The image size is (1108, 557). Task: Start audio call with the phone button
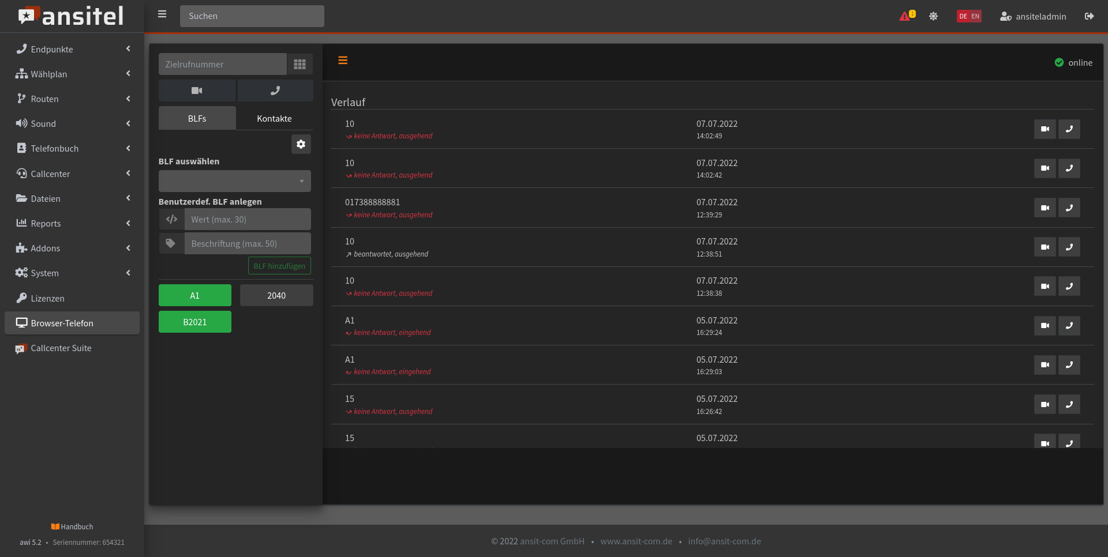[x=275, y=91]
